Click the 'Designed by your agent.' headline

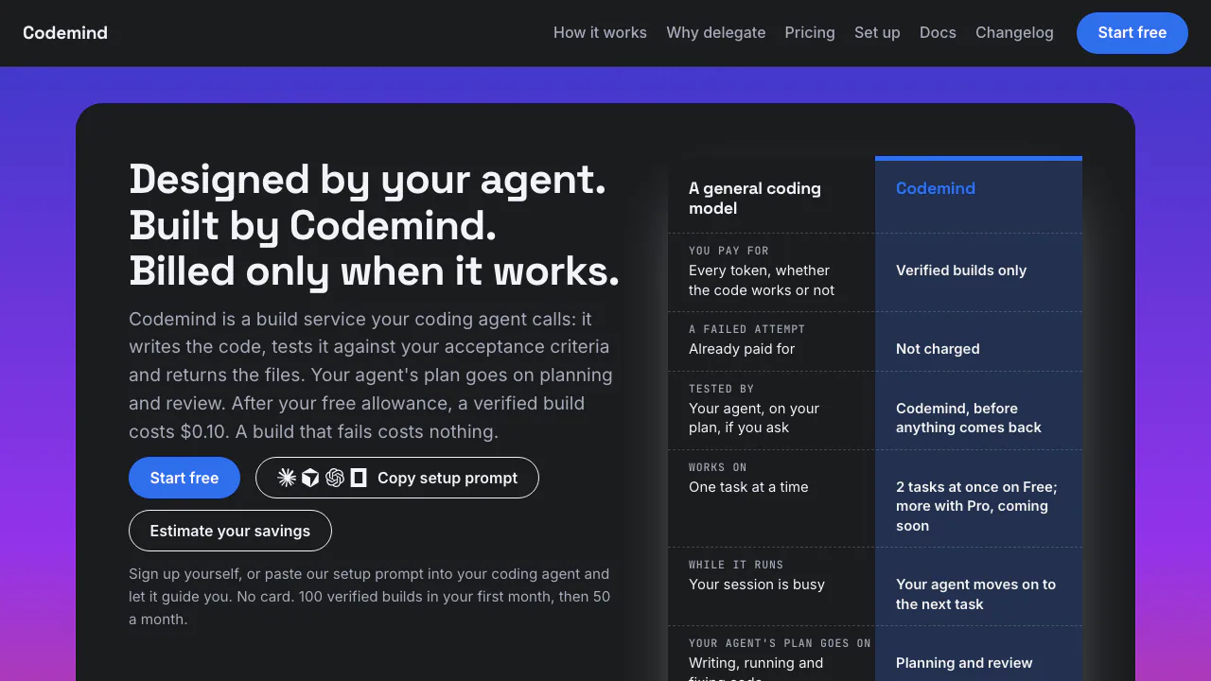tap(367, 180)
